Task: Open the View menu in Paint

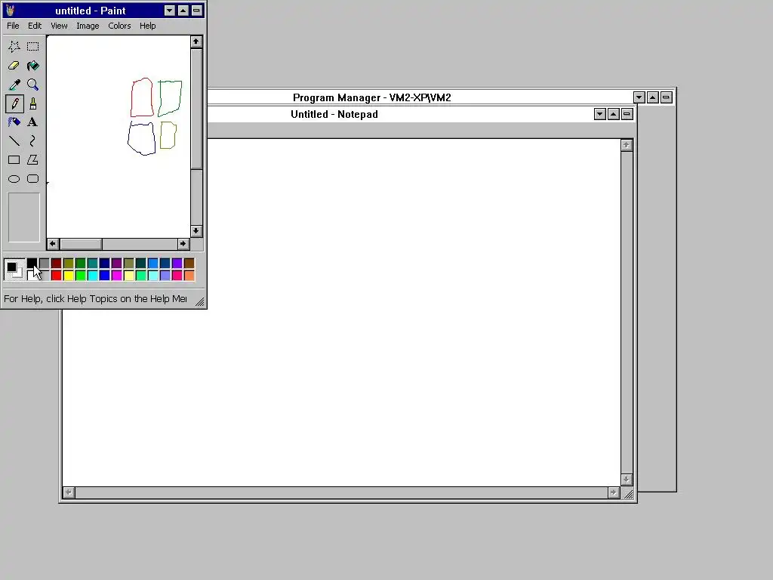Action: point(59,26)
